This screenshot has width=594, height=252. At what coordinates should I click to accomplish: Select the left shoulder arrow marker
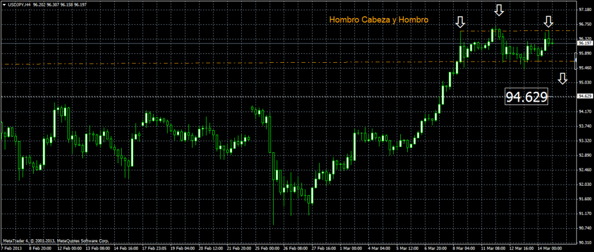[x=460, y=22]
